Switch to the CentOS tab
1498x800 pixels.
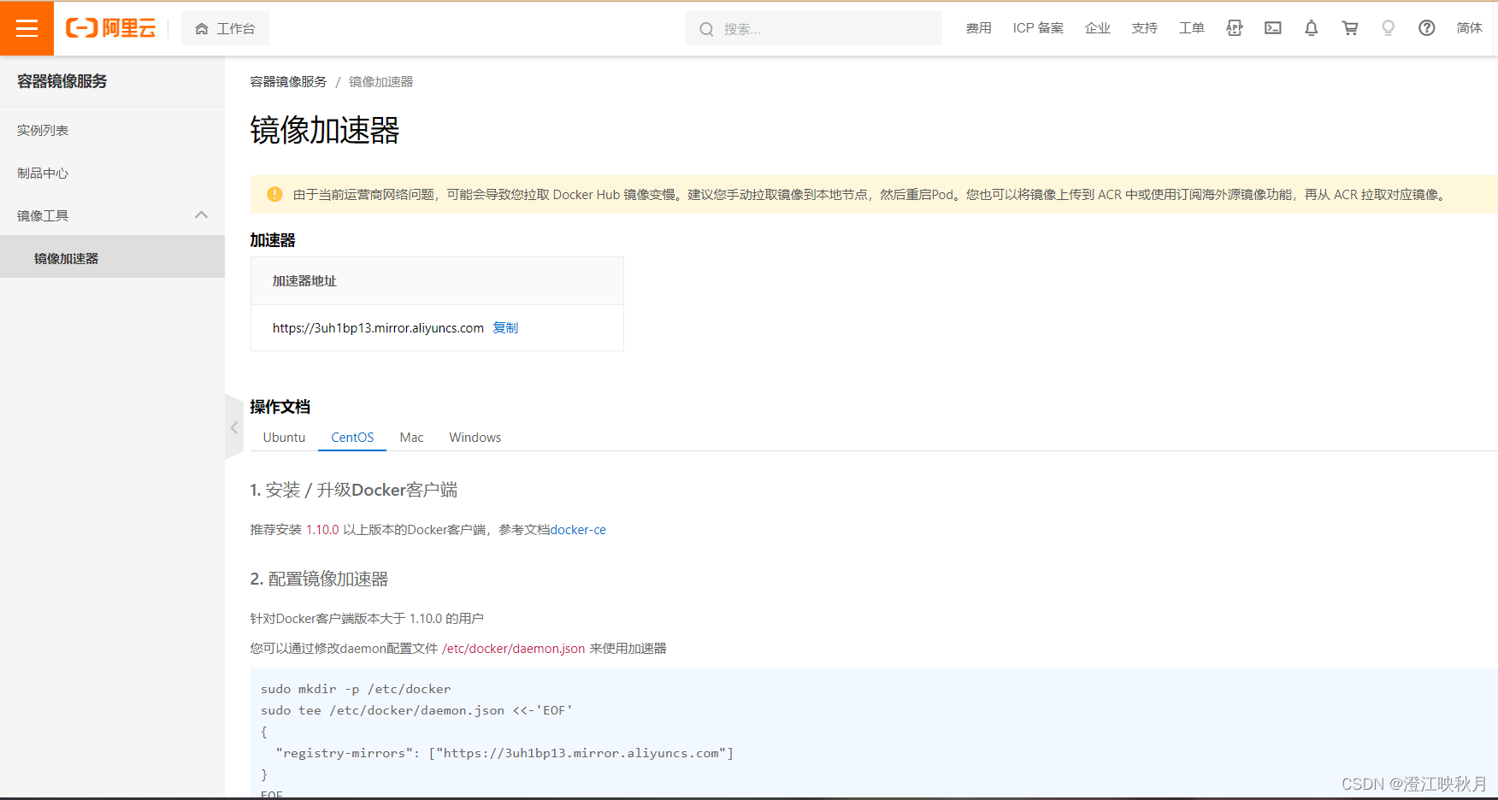(352, 438)
